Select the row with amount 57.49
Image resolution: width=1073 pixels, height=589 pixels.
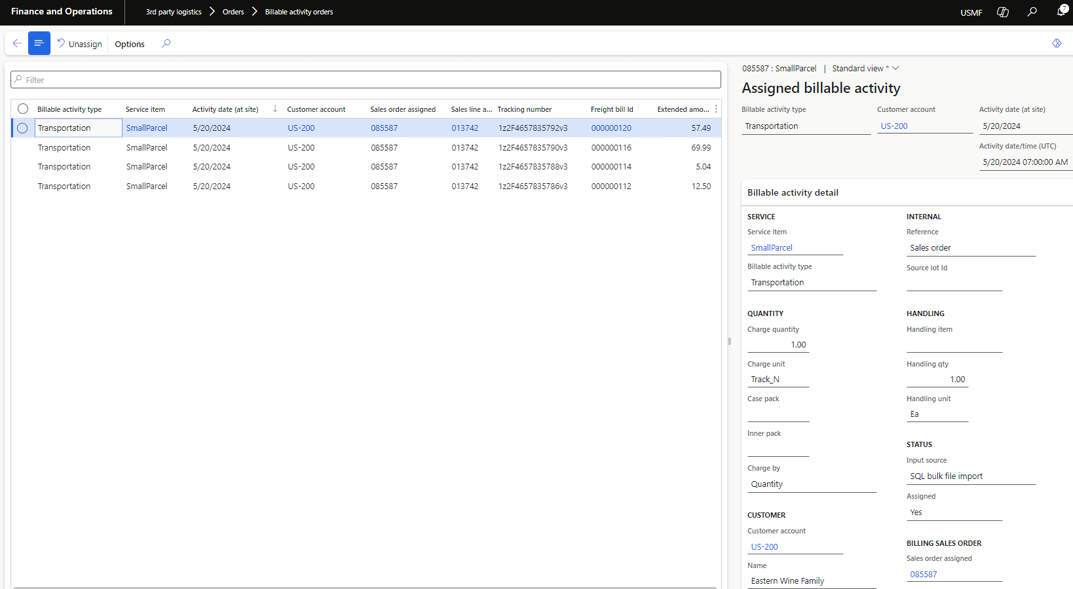22,128
